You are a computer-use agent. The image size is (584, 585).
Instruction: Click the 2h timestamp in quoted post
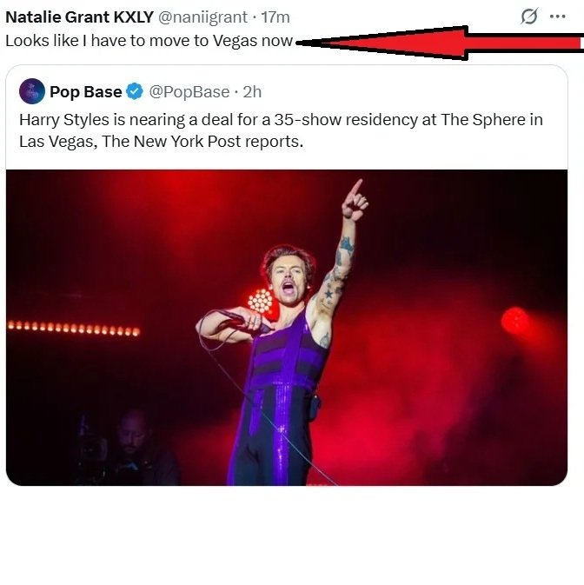pyautogui.click(x=252, y=91)
